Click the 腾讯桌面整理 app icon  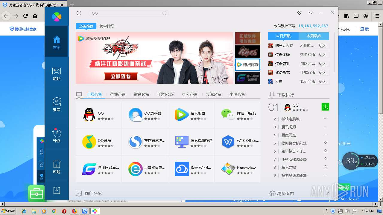click(x=182, y=142)
